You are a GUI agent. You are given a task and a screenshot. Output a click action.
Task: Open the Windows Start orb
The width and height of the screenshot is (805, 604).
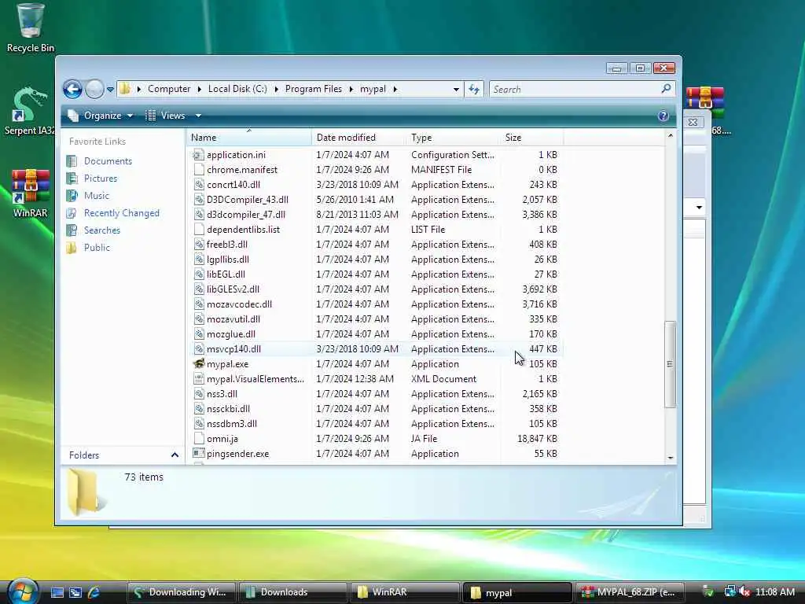(22, 591)
